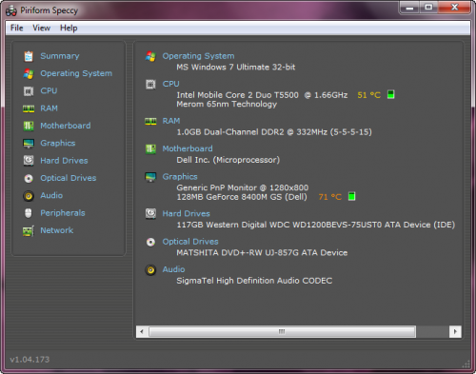Screen dimensions: 476x374
Task: Click the Network card icon in sidebar
Action: tap(29, 231)
